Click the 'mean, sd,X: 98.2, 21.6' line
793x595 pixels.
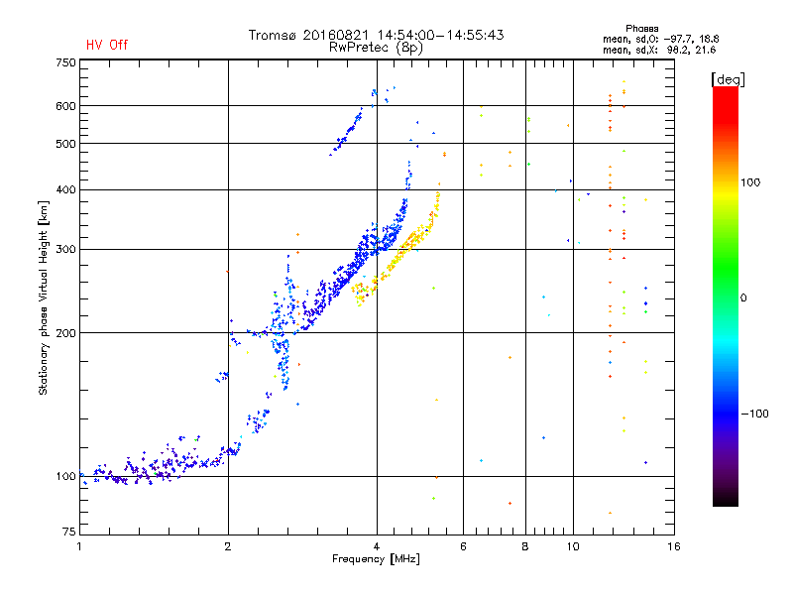pos(659,50)
